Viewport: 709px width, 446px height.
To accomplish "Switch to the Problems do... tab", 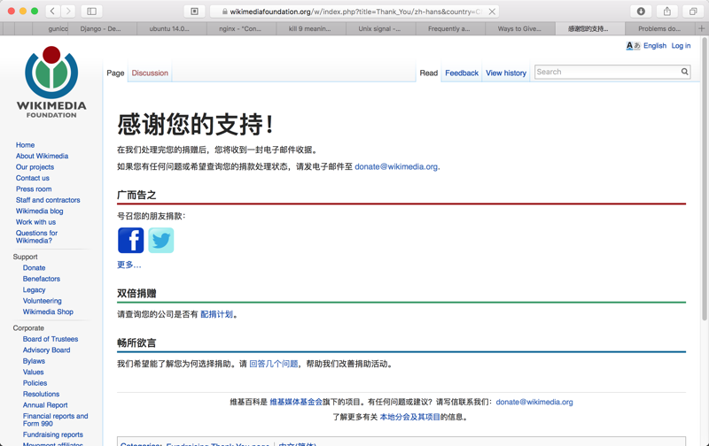I will point(659,28).
